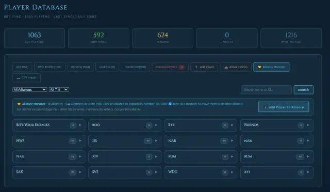Expand the ISS alliance arrow
Viewport: 330px width, 192px height.
point(156,140)
